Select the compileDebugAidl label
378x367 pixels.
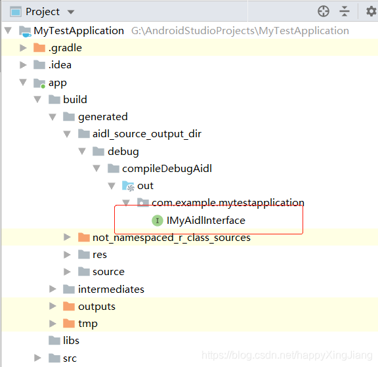(x=167, y=169)
